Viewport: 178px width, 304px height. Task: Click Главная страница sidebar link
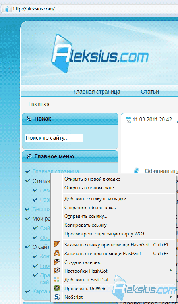(x=56, y=171)
